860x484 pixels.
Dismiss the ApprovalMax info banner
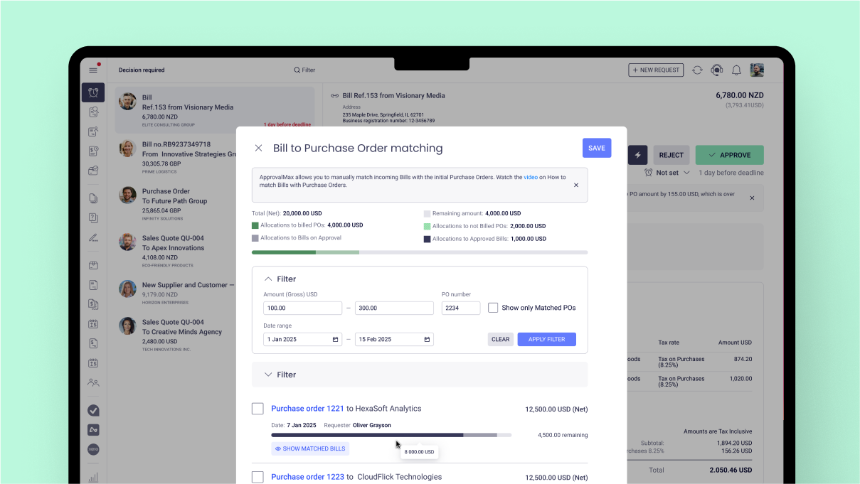coord(576,185)
